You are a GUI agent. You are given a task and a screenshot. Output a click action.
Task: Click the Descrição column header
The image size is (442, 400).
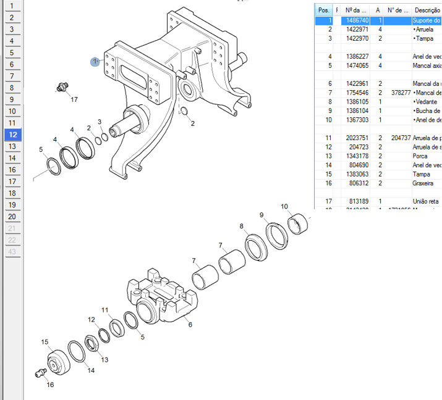(427, 10)
